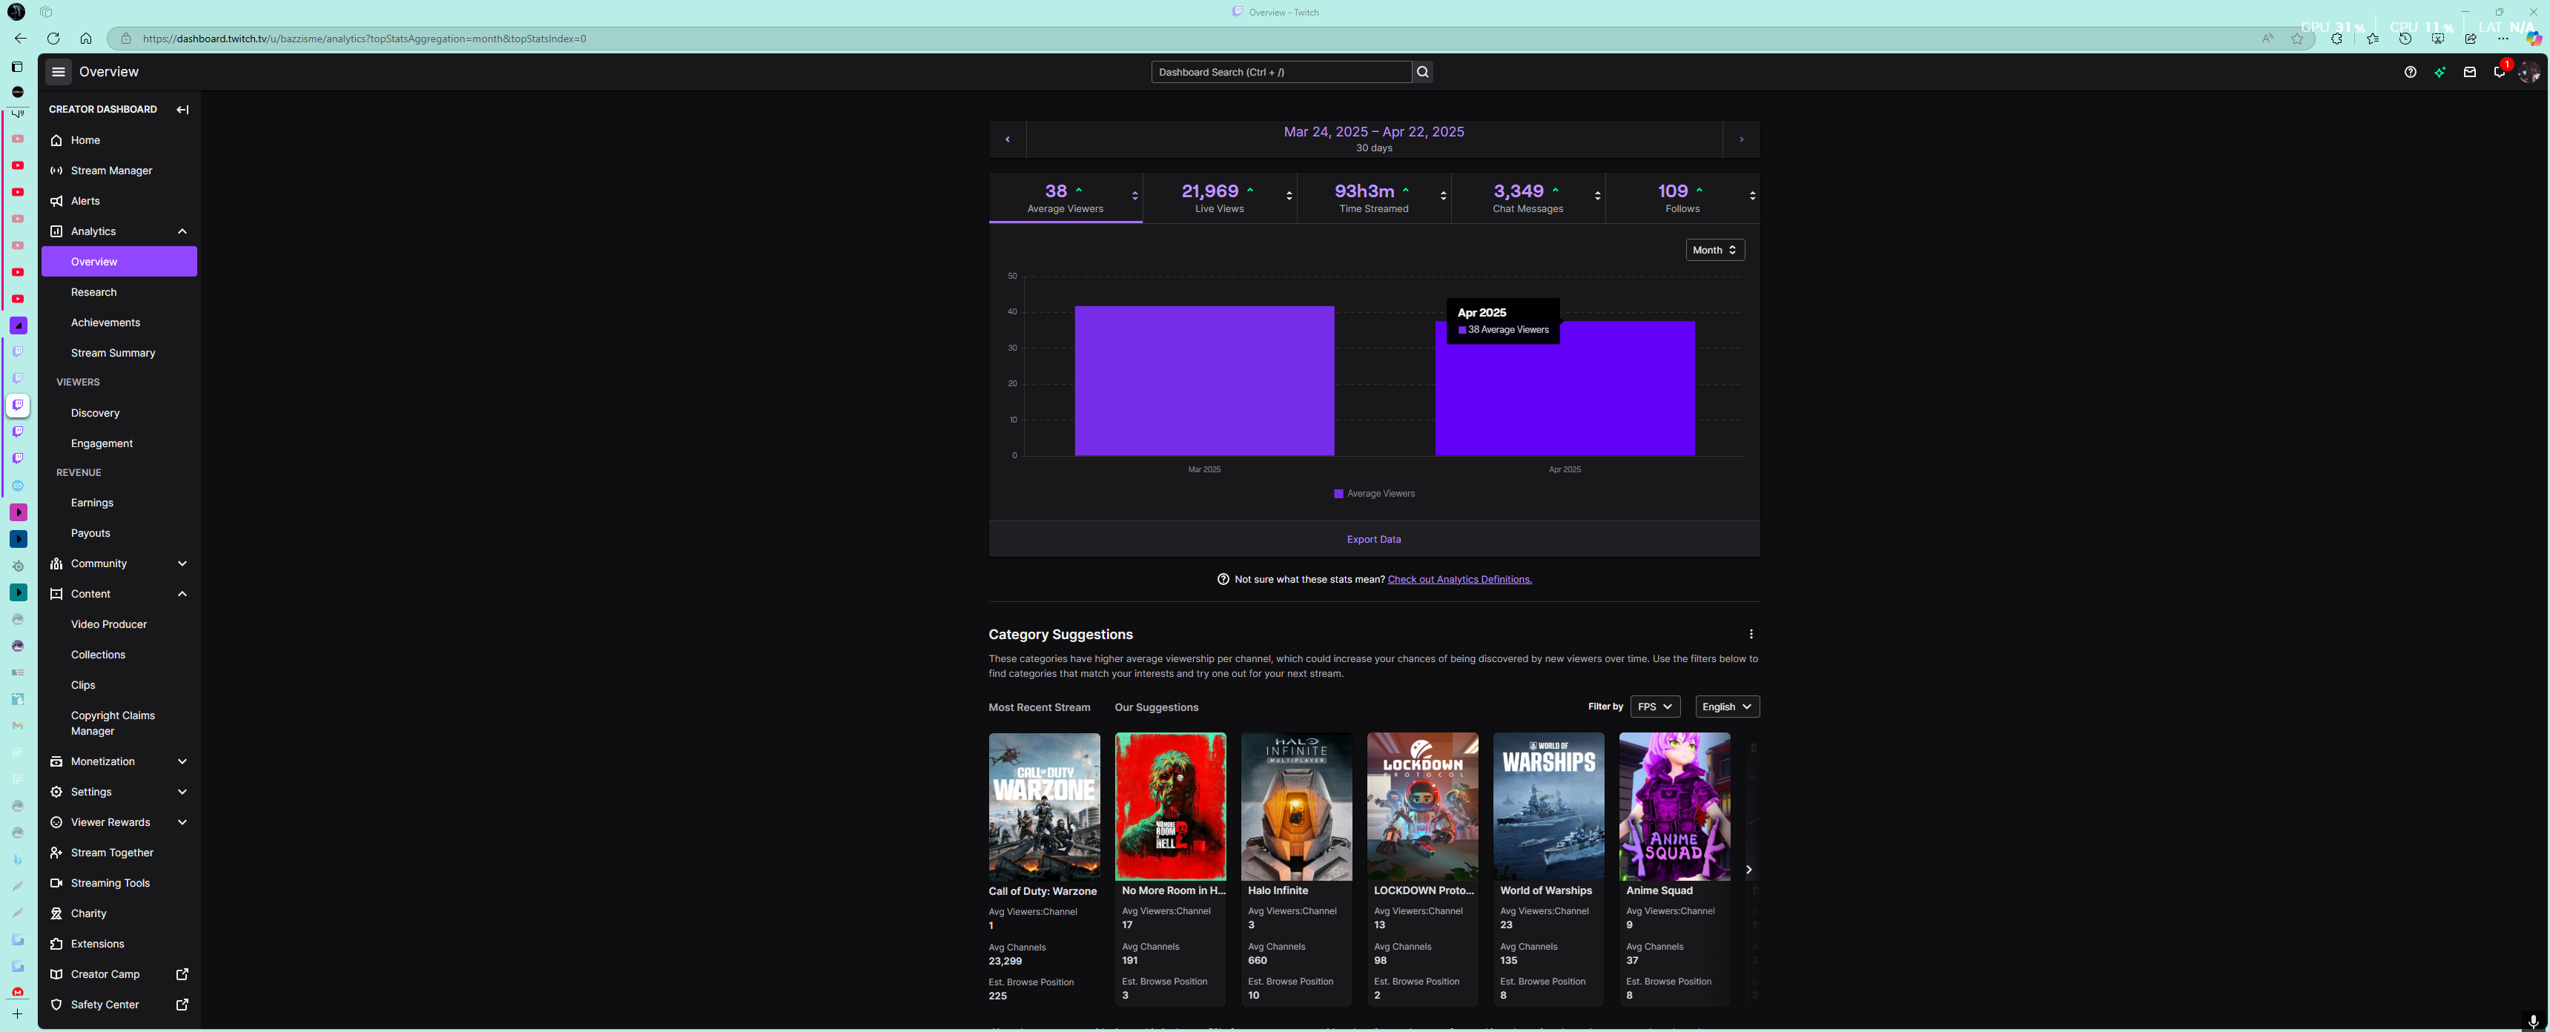
Task: Open the help question mark icon
Action: [2409, 71]
